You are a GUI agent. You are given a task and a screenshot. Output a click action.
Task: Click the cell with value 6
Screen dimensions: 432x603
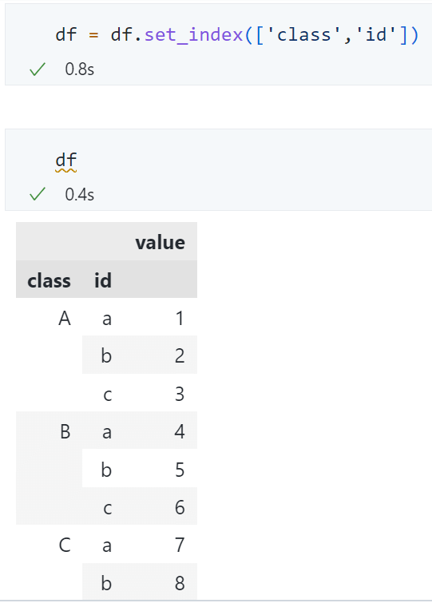pyautogui.click(x=180, y=508)
